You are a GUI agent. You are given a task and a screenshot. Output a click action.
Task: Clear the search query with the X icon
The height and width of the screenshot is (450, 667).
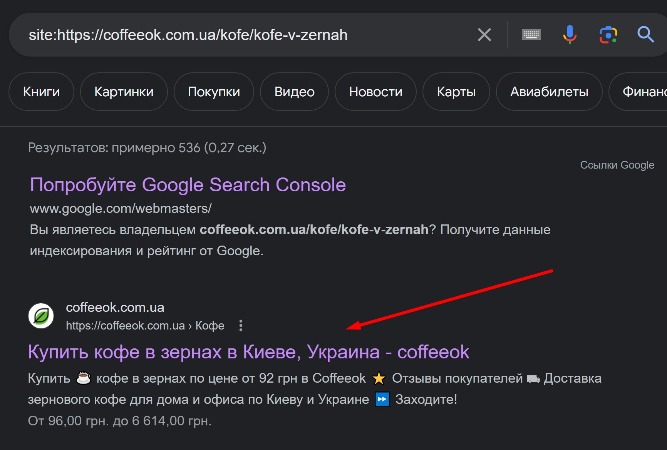[484, 35]
